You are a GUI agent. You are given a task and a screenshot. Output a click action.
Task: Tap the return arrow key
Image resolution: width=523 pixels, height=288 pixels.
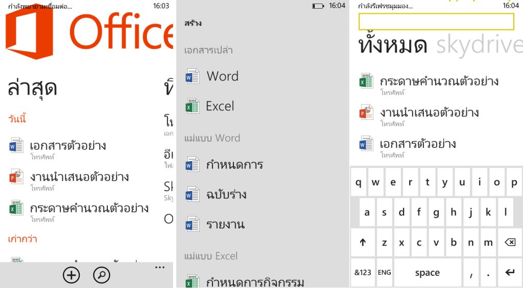(510, 273)
